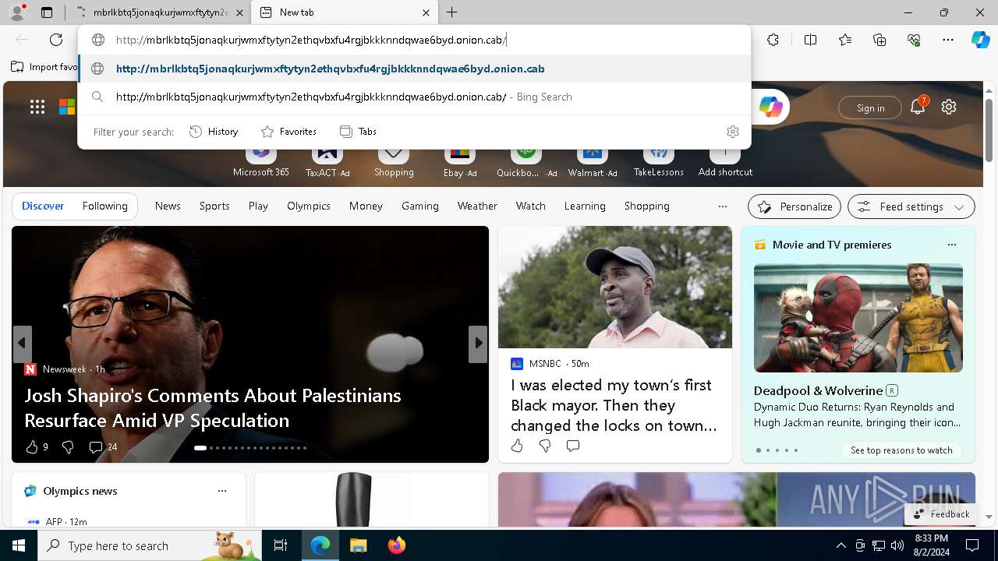Launch Firefox from taskbar
The width and height of the screenshot is (998, 561).
tap(396, 545)
